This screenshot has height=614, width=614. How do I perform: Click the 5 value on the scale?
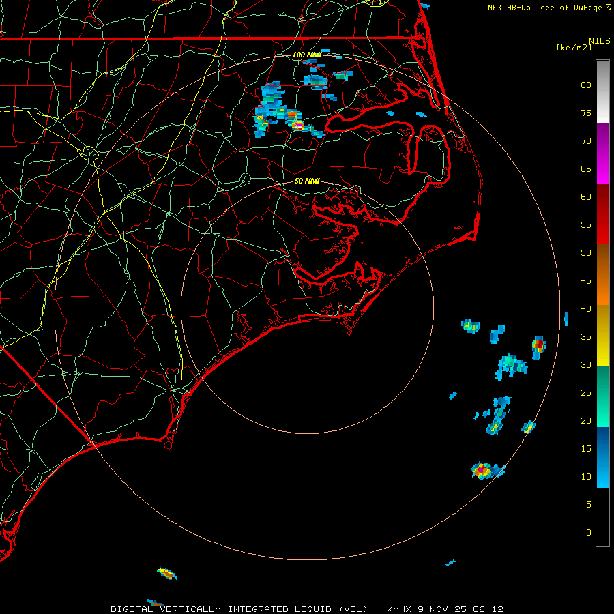(x=589, y=505)
